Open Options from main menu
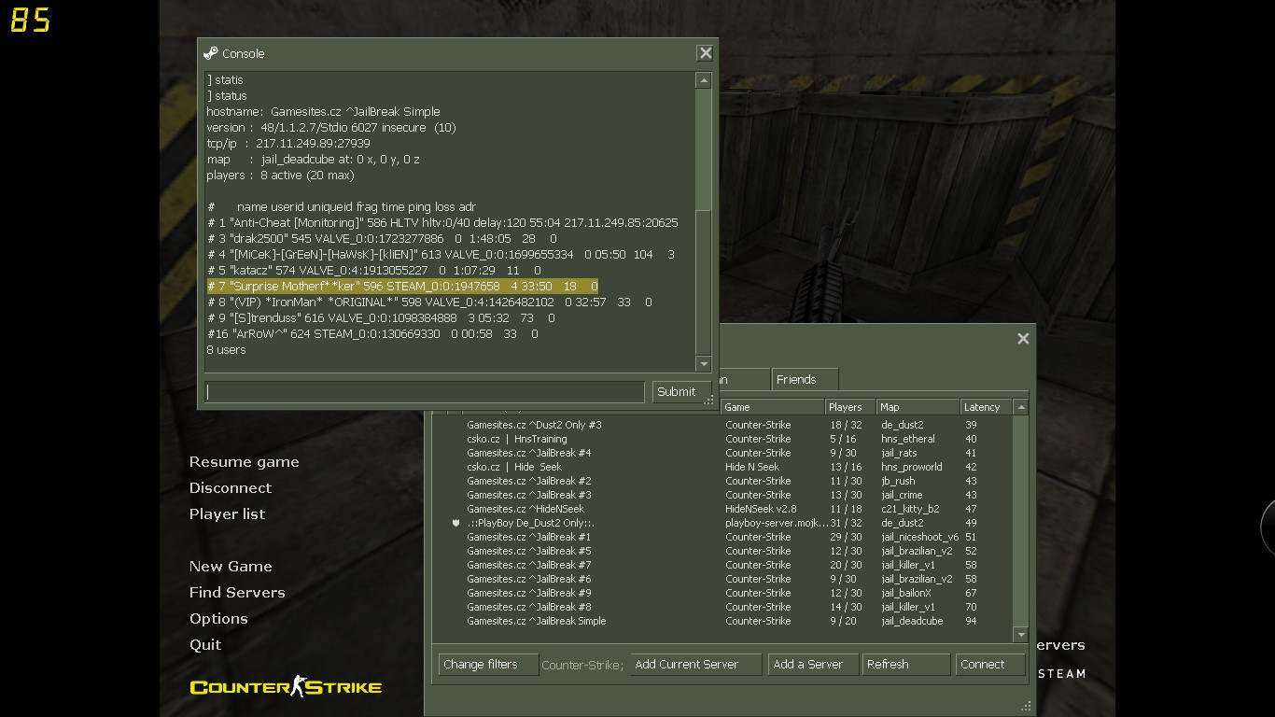The height and width of the screenshot is (717, 1275). 218,619
